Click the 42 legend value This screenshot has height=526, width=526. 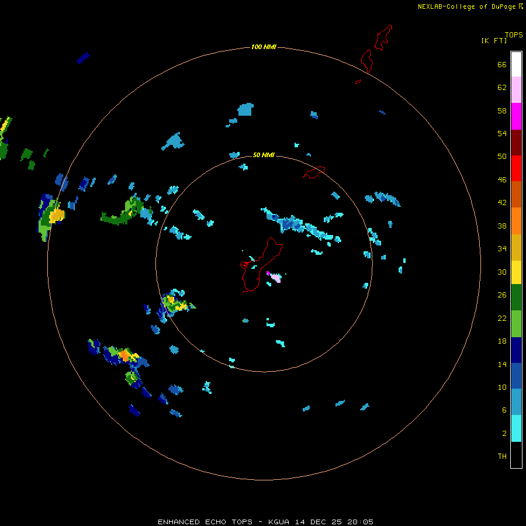(x=502, y=203)
